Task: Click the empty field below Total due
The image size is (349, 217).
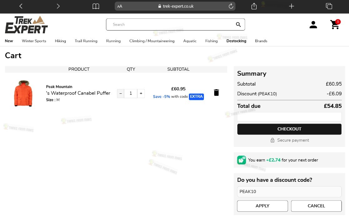Action: pos(289,116)
